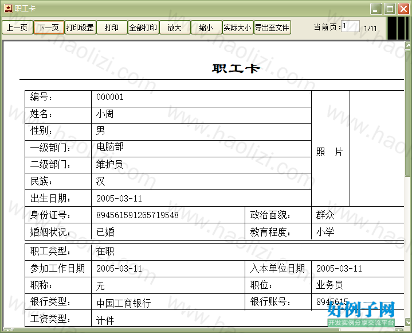Click the 职工卡 report heading

(x=236, y=69)
